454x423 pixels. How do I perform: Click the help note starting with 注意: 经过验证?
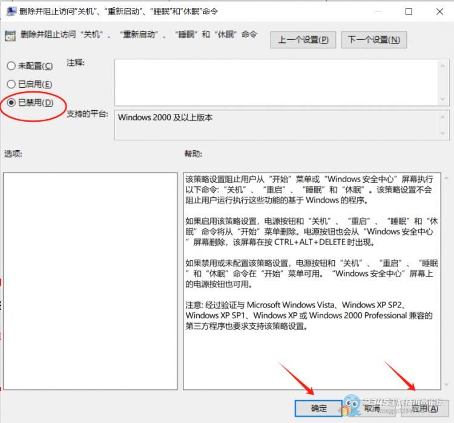click(309, 315)
